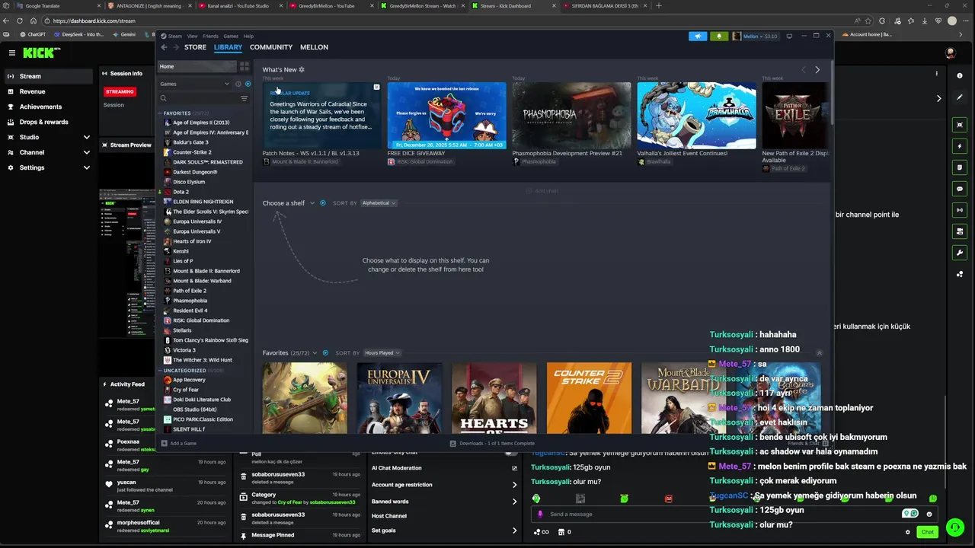The width and height of the screenshot is (975, 548).
Task: Expand the Channel menu in Kick sidebar
Action: tap(86, 152)
